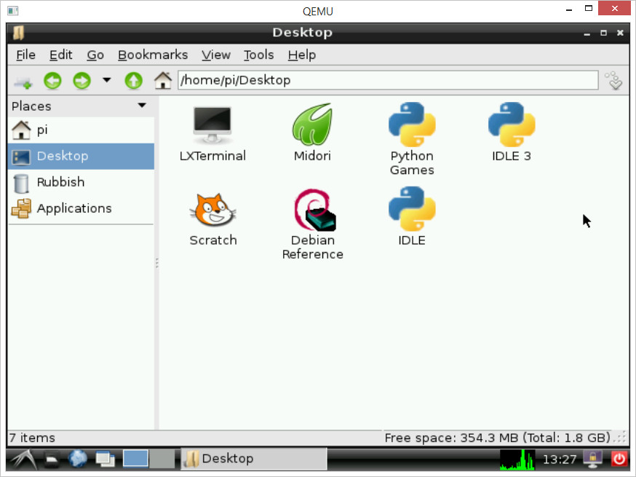Click the CPU usage monitor graph
The image size is (636, 477).
tap(517, 460)
